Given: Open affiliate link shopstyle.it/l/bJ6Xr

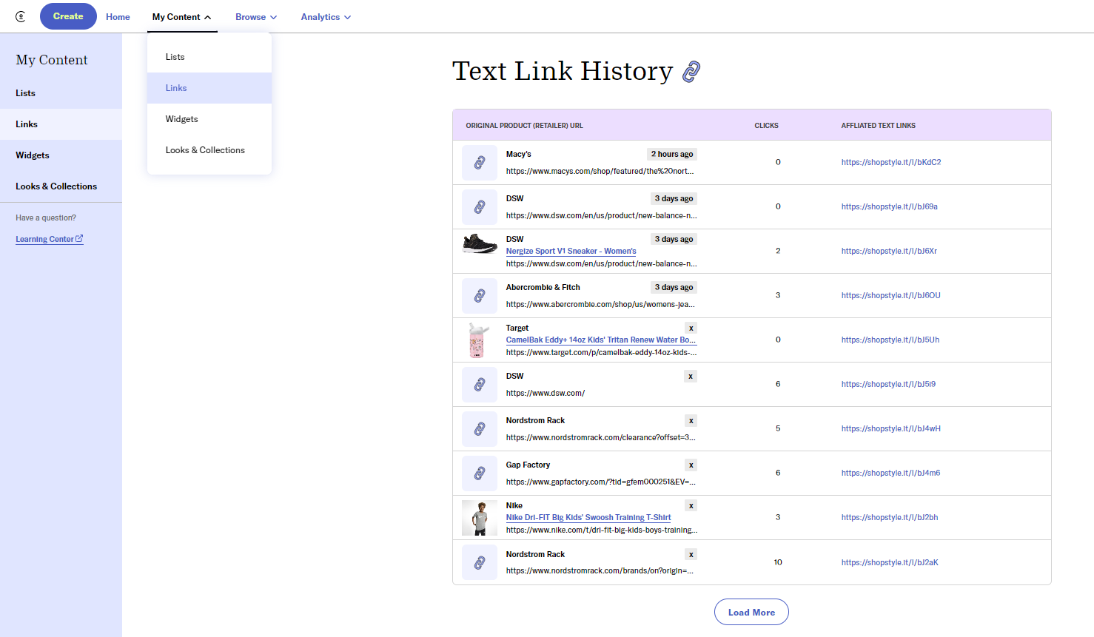Looking at the screenshot, I should tap(889, 252).
